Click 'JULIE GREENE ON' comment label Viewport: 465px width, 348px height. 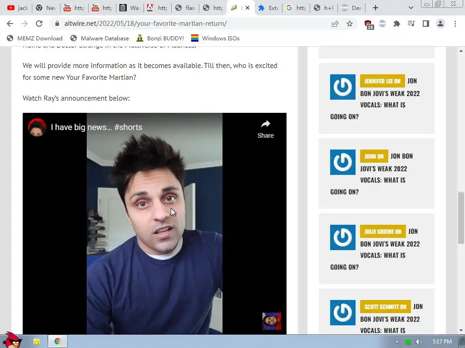[x=383, y=232]
